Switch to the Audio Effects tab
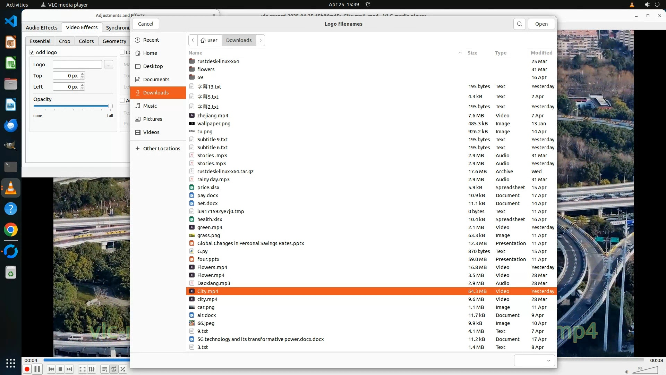The image size is (666, 375). pos(41,27)
